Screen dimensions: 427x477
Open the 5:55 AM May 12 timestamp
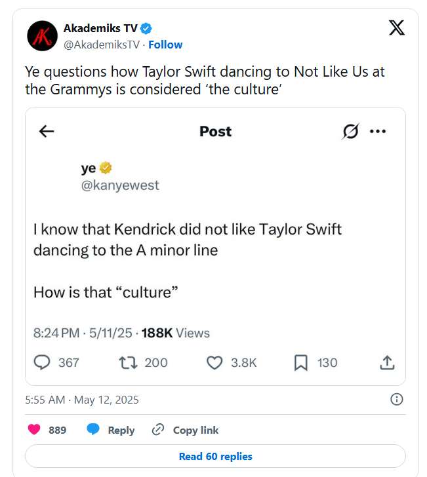pos(82,399)
